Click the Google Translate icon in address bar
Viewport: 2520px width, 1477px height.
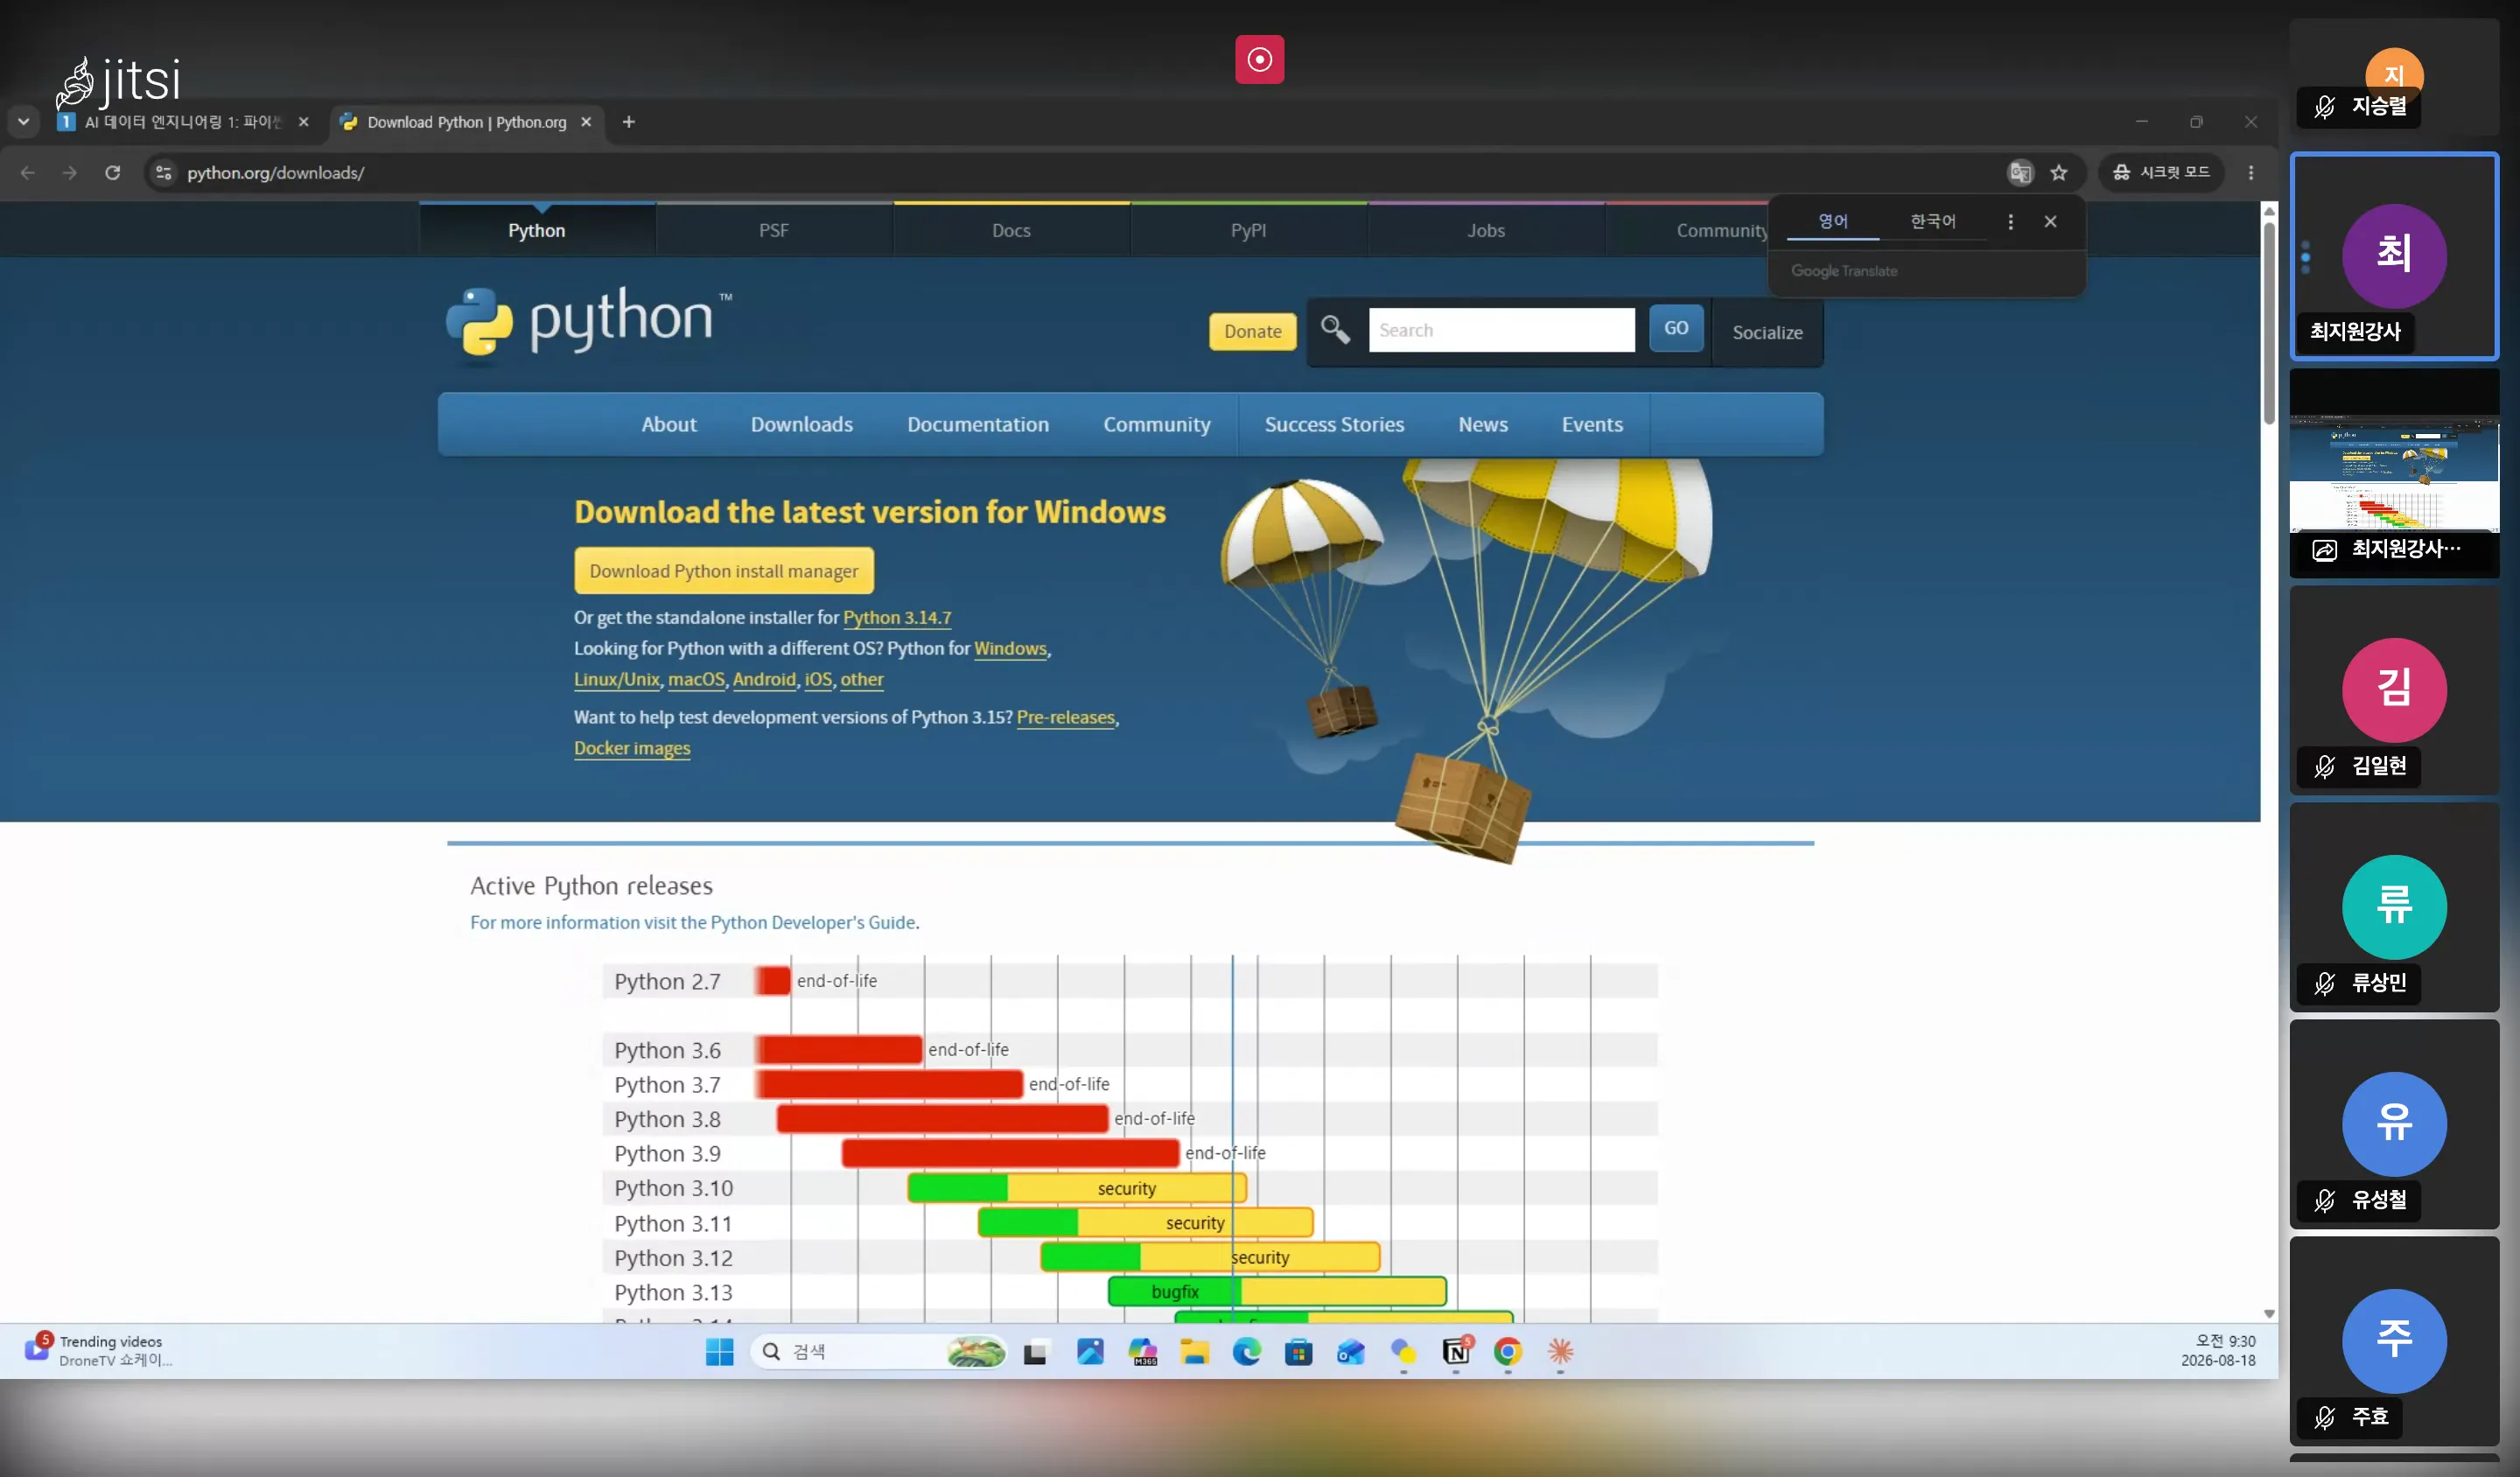[x=2021, y=173]
